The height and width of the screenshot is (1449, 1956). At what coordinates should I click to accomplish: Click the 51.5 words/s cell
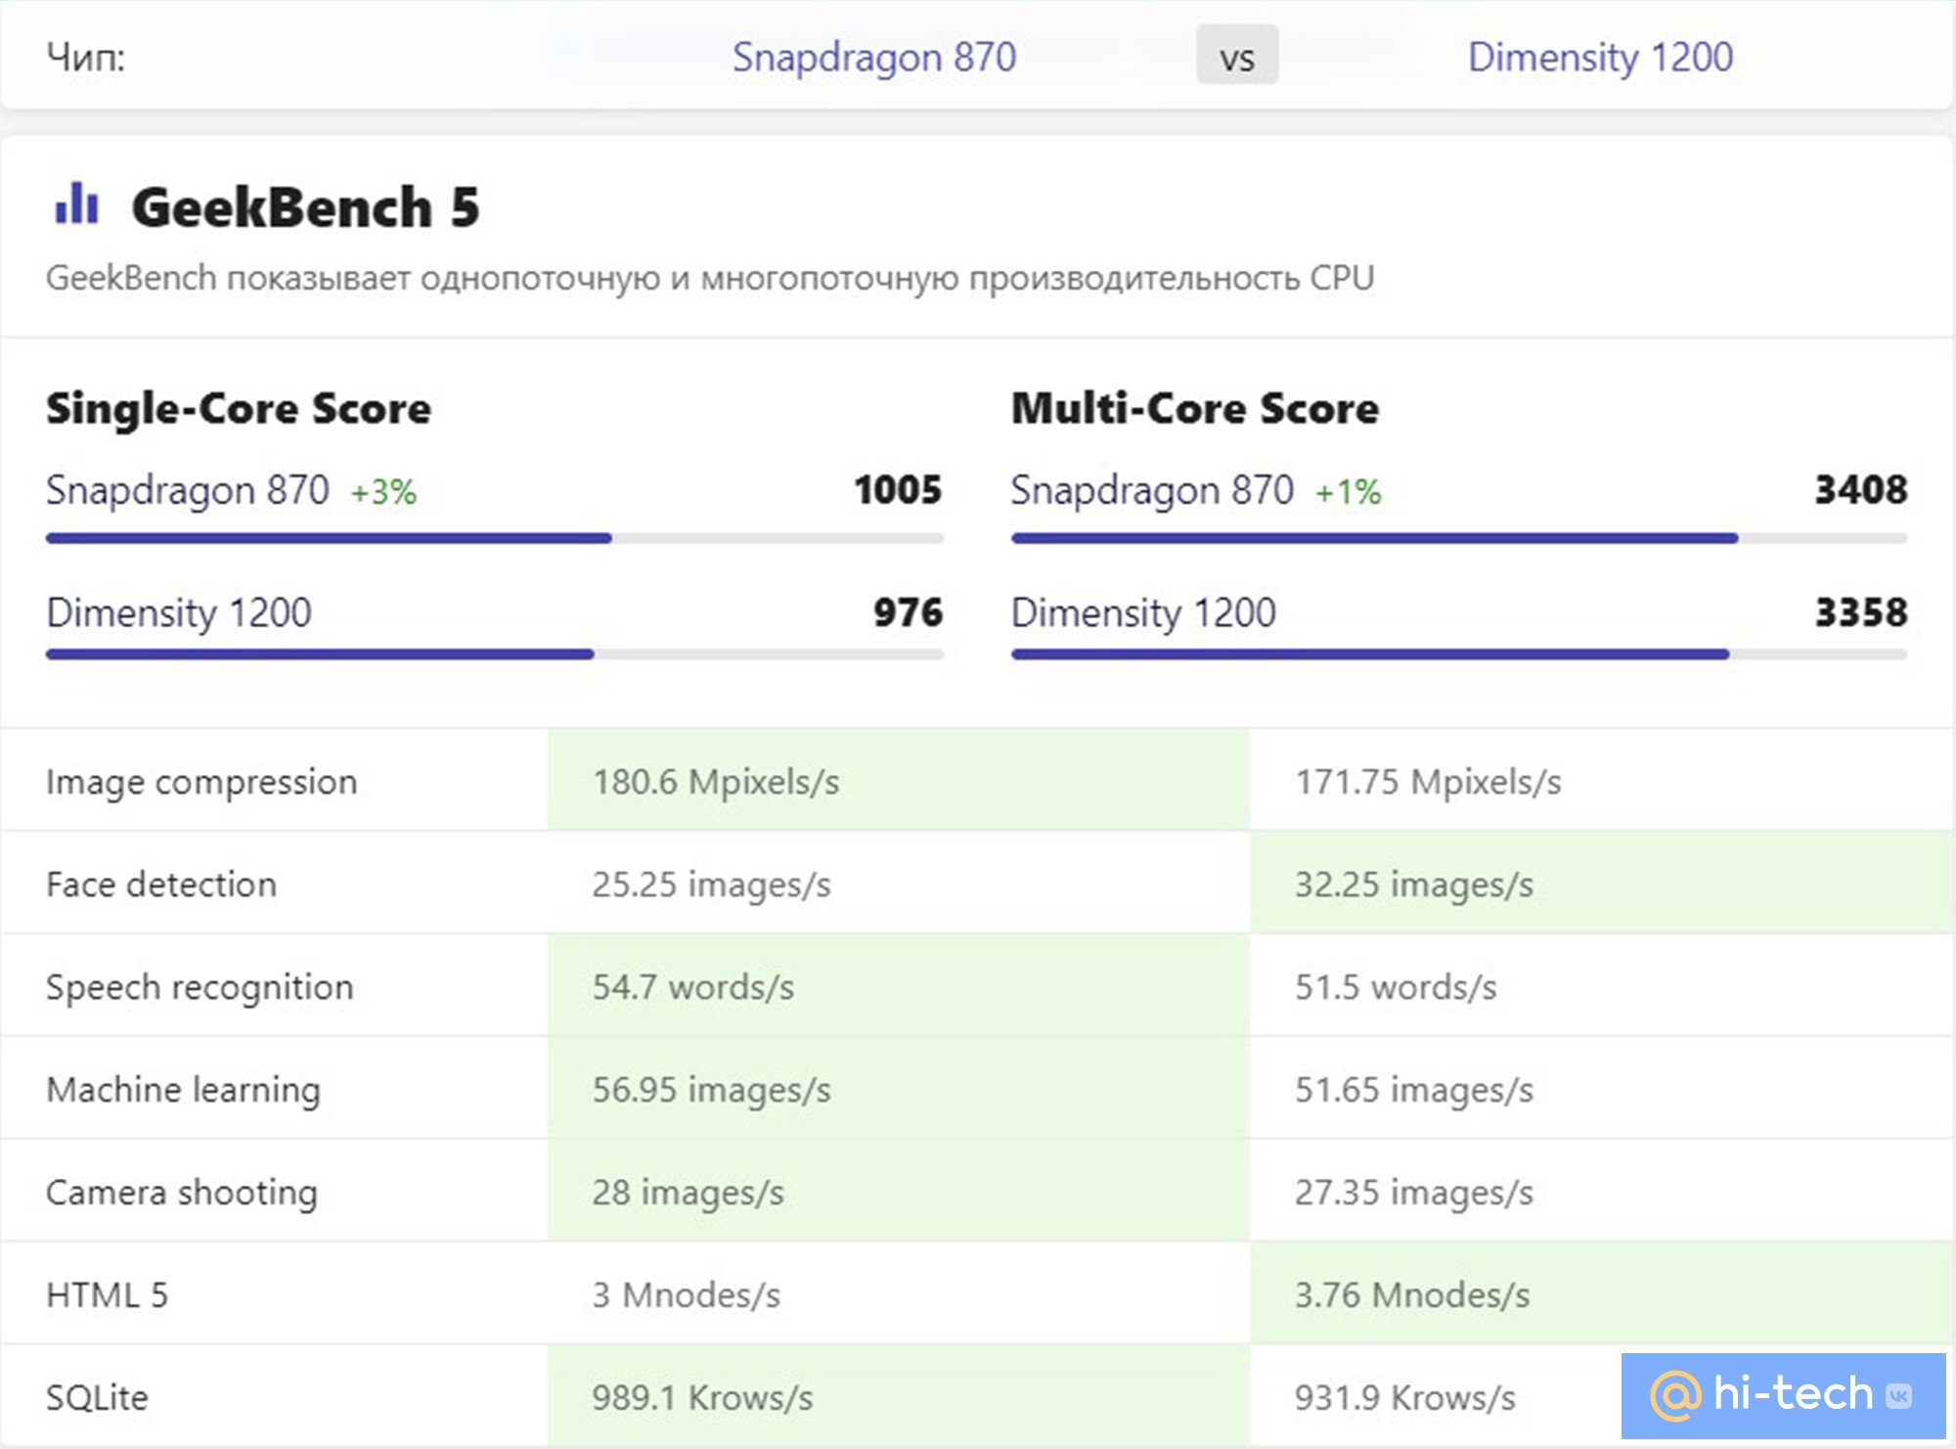(x=1602, y=985)
